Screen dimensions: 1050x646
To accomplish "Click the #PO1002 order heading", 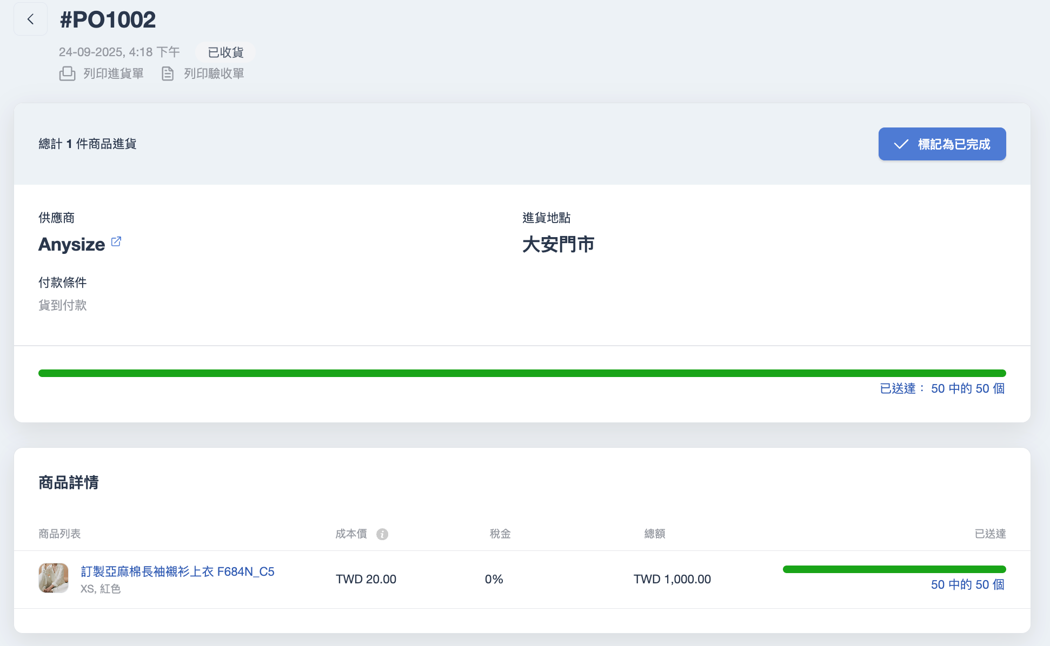I will click(108, 20).
